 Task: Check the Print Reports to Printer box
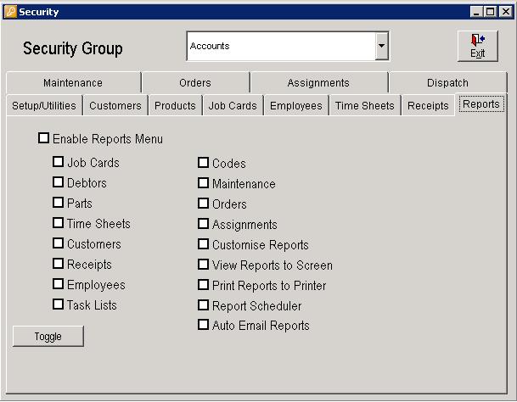pos(204,285)
